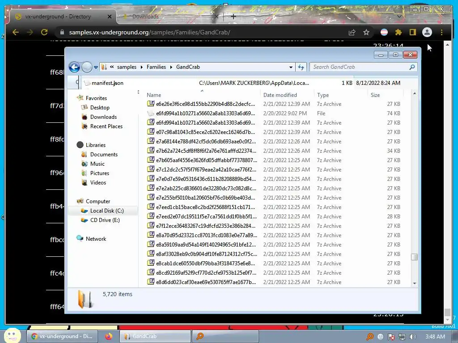458x343 pixels.
Task: Open Music library
Action: [97, 164]
